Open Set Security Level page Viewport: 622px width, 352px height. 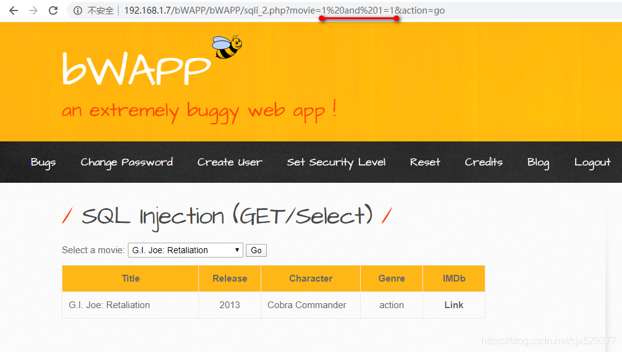[x=336, y=162]
